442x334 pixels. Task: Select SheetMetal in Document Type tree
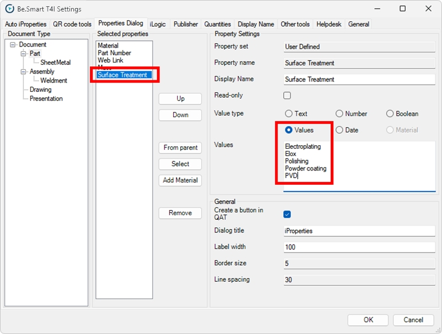pyautogui.click(x=55, y=63)
